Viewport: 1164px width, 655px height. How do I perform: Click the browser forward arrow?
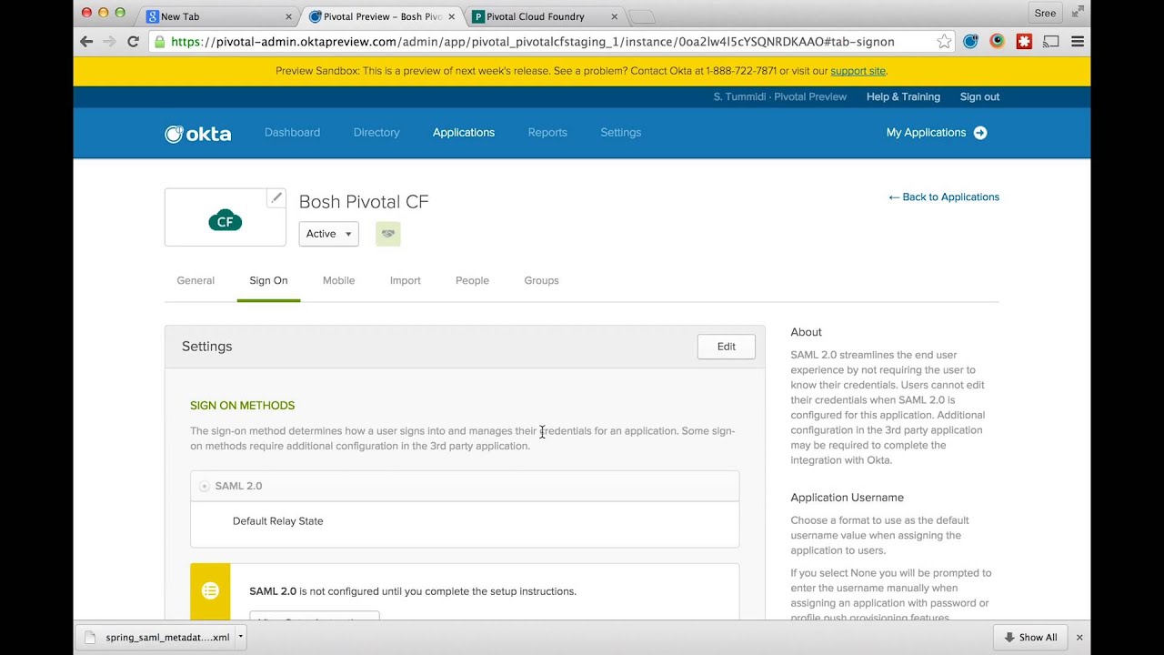[x=109, y=41]
